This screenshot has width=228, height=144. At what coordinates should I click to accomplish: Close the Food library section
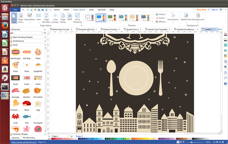[46, 45]
